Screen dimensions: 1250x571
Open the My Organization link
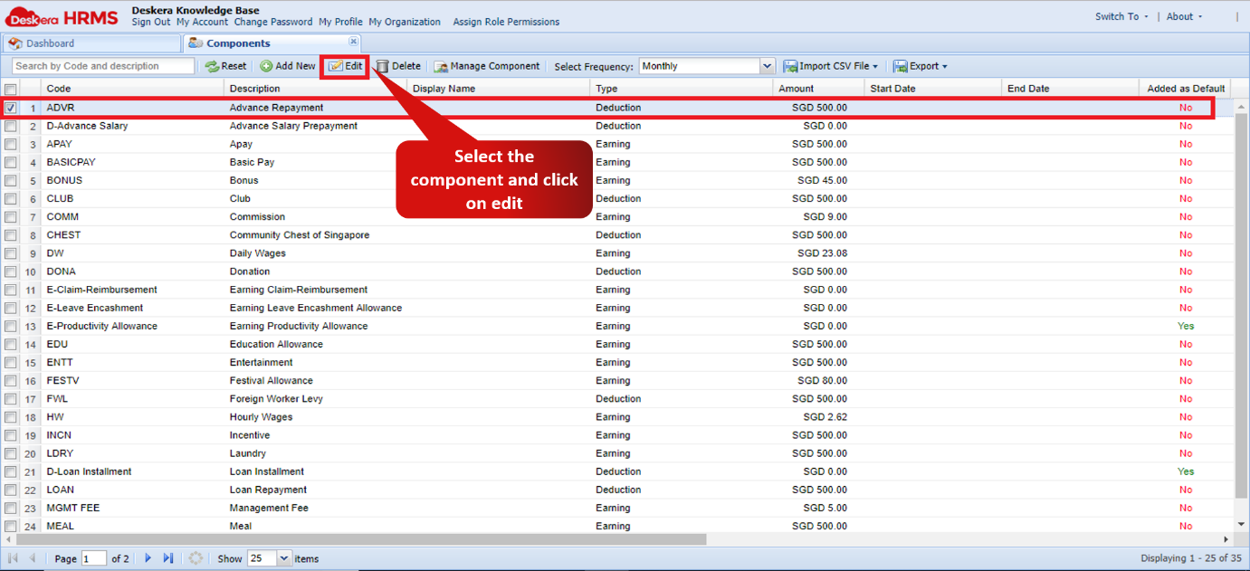click(x=405, y=22)
